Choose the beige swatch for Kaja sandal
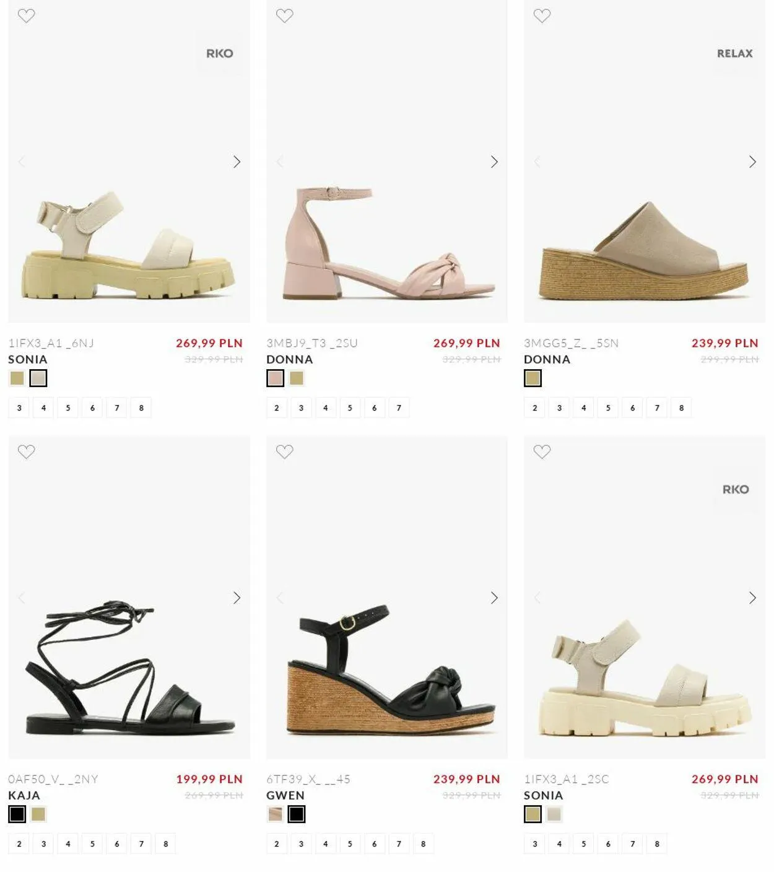The height and width of the screenshot is (872, 774). point(38,814)
